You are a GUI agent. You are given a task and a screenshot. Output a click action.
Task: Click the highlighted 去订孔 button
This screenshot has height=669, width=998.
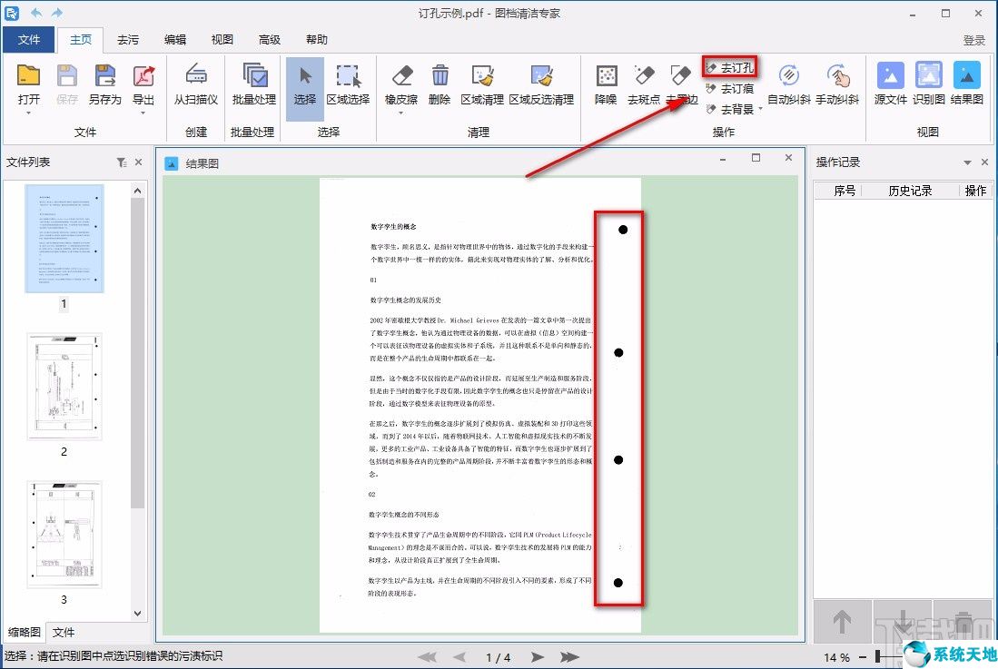(x=729, y=66)
